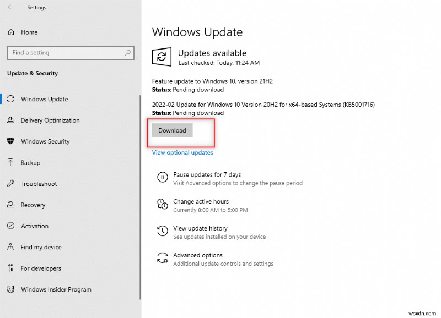Click the Change active hours clock icon
This screenshot has height=318, width=441.
tap(163, 204)
